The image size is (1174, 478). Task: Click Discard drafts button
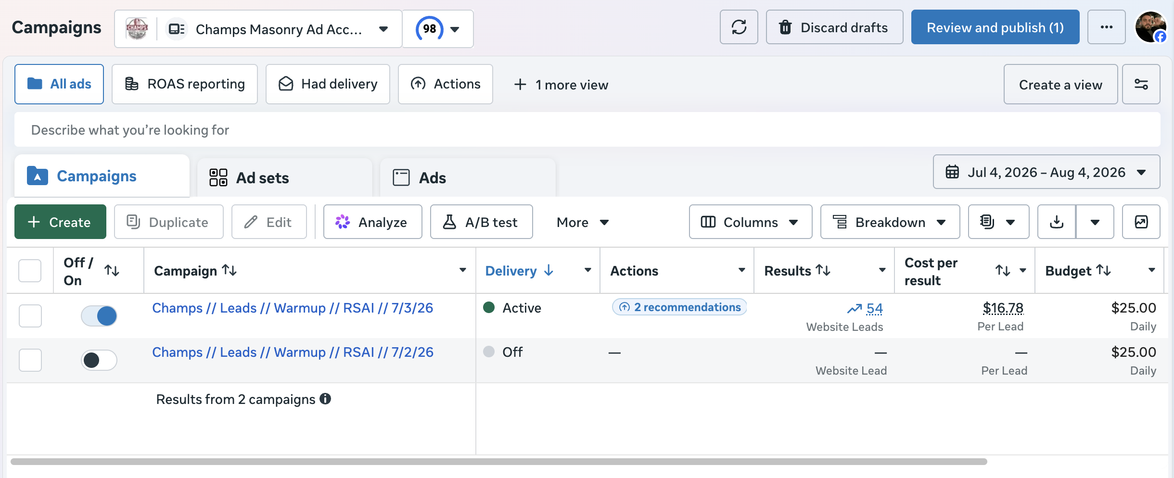[x=834, y=27]
